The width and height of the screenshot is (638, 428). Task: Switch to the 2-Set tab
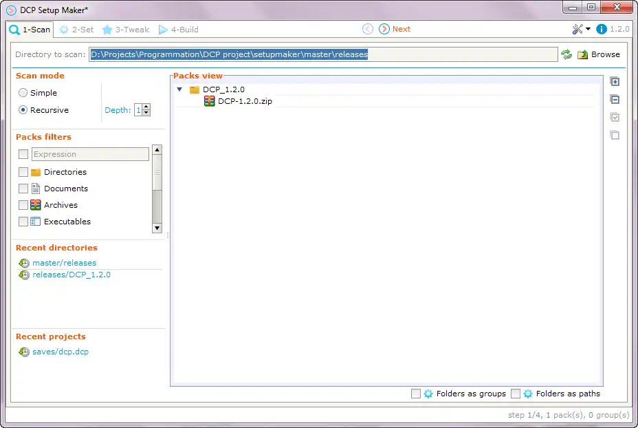[76, 30]
